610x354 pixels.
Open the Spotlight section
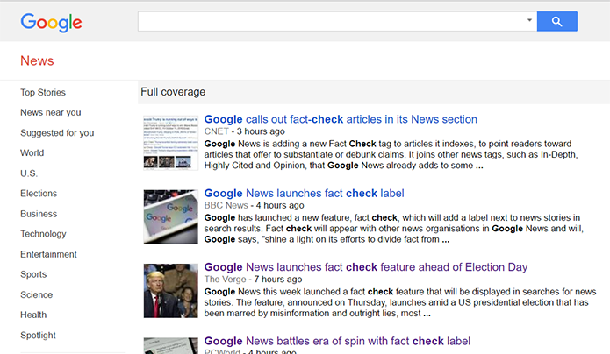[x=39, y=335]
